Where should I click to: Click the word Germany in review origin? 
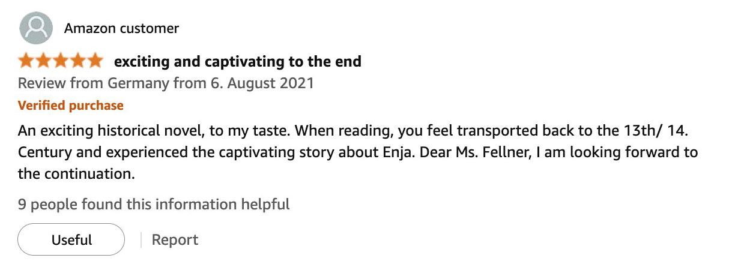(x=139, y=83)
